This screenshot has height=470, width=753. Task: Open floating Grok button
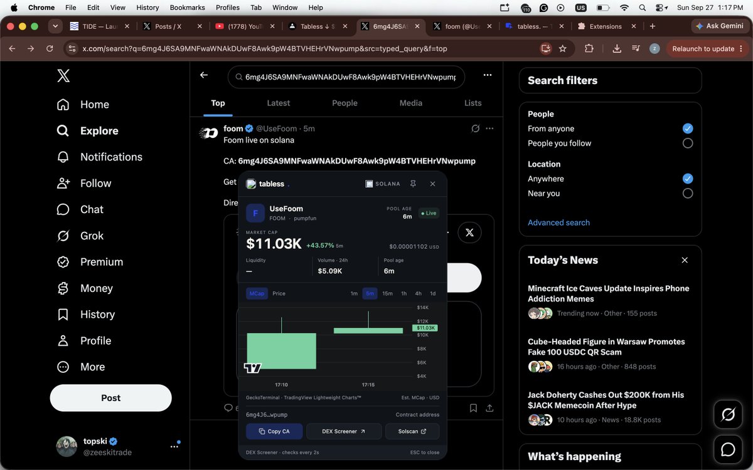click(729, 414)
